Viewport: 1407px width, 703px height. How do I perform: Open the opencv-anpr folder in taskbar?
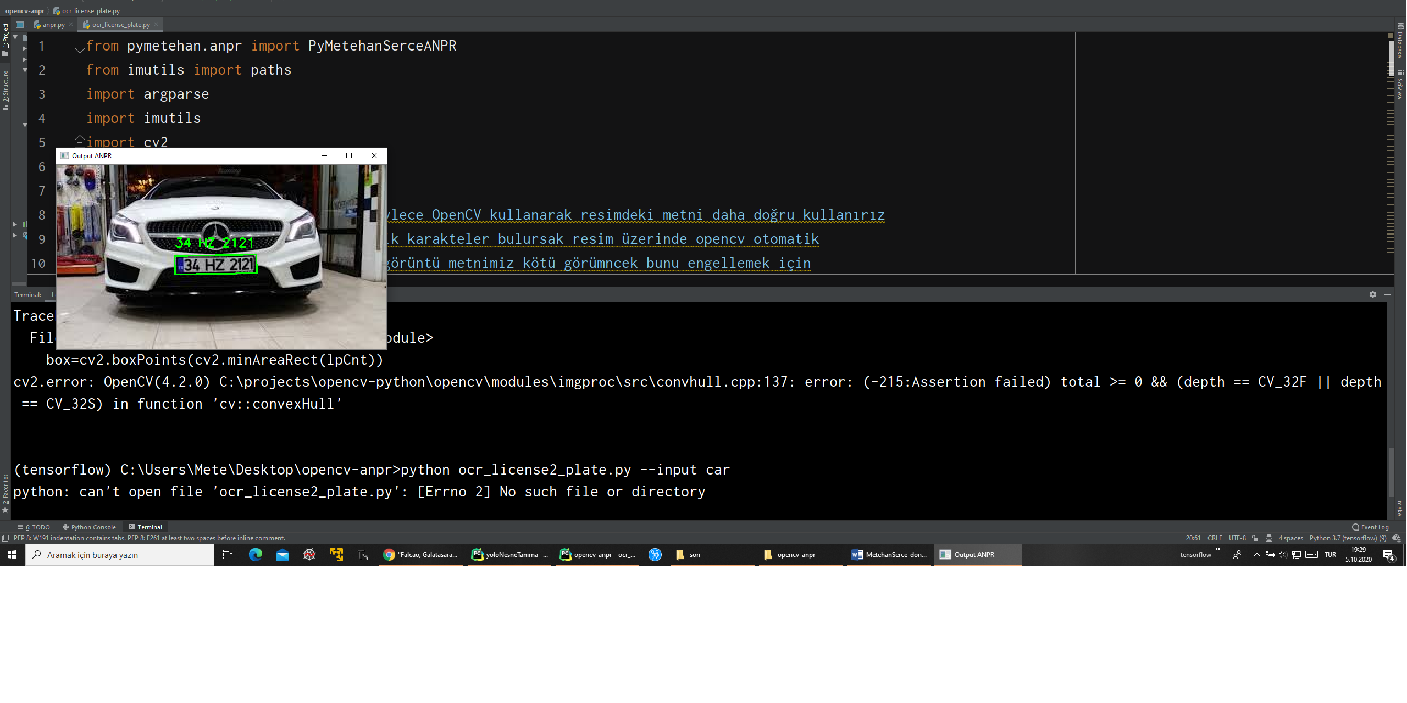tap(800, 555)
